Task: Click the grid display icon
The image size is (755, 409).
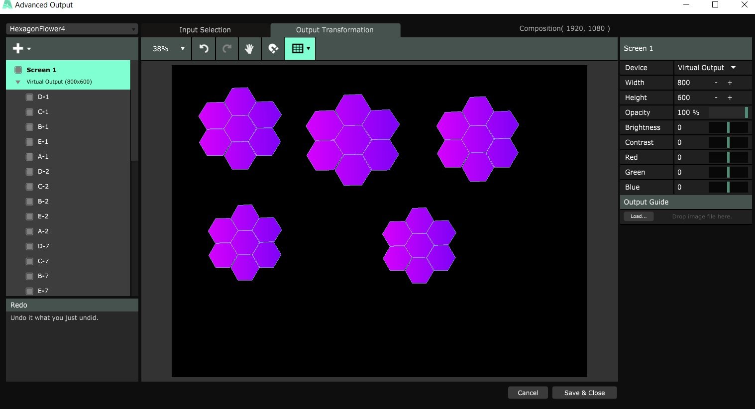Action: (x=298, y=49)
